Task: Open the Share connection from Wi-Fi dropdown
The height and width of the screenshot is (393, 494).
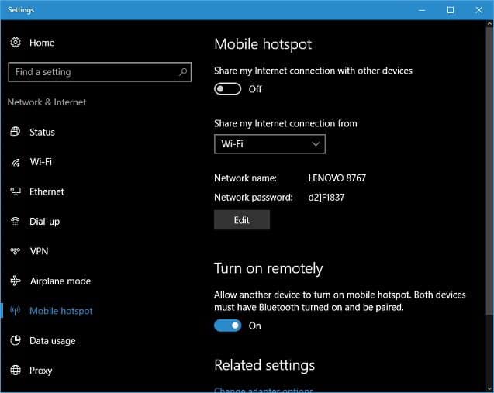Action: [269, 144]
